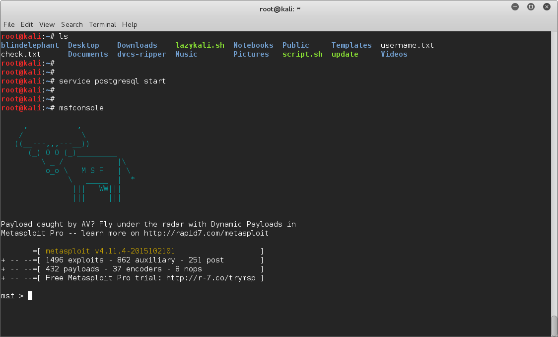Screen dimensions: 558x337
Task: Click the '251 post' count text
Action: tap(207, 260)
